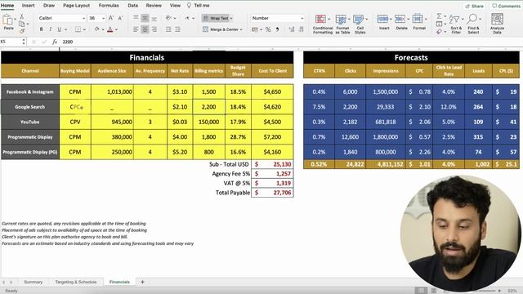This screenshot has height=294, width=523.
Task: Expand the text orientation dropdown
Action: 175,18
